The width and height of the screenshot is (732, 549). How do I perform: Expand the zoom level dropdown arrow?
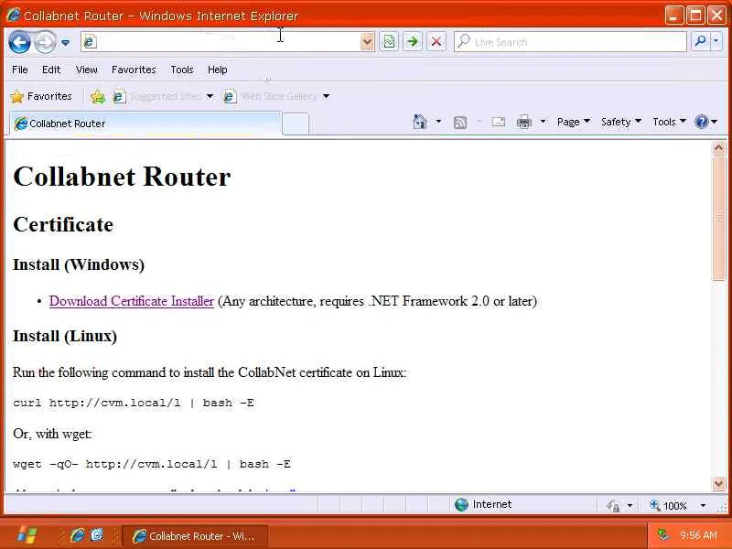point(703,505)
